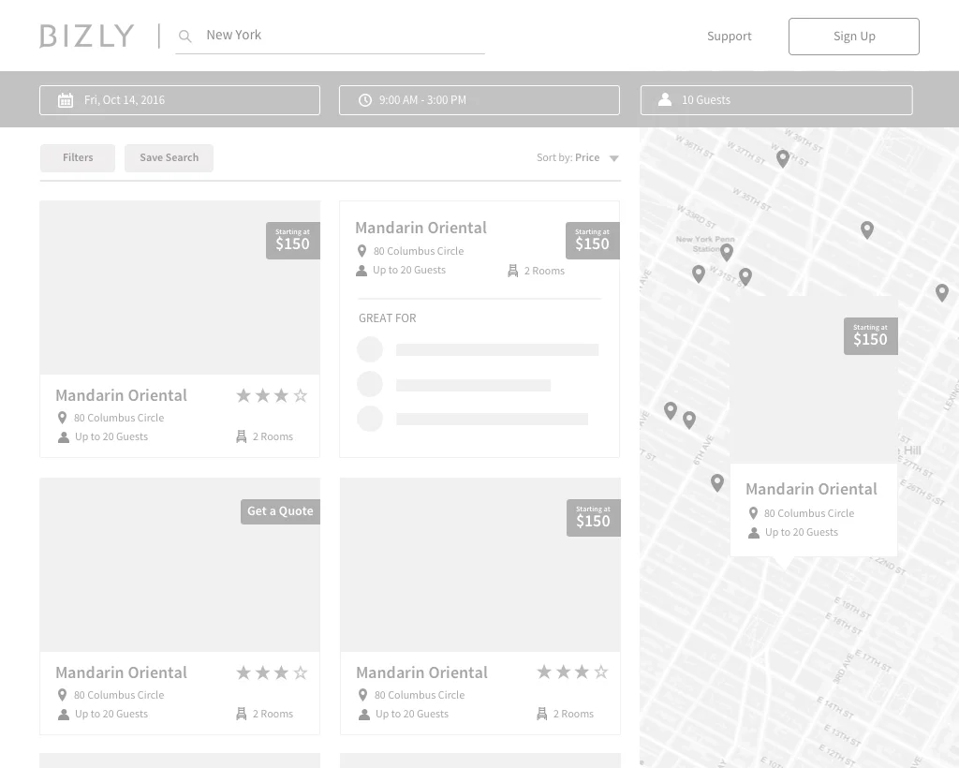
Task: Click the Mandarin Oriental title in expanded card
Action: [420, 229]
